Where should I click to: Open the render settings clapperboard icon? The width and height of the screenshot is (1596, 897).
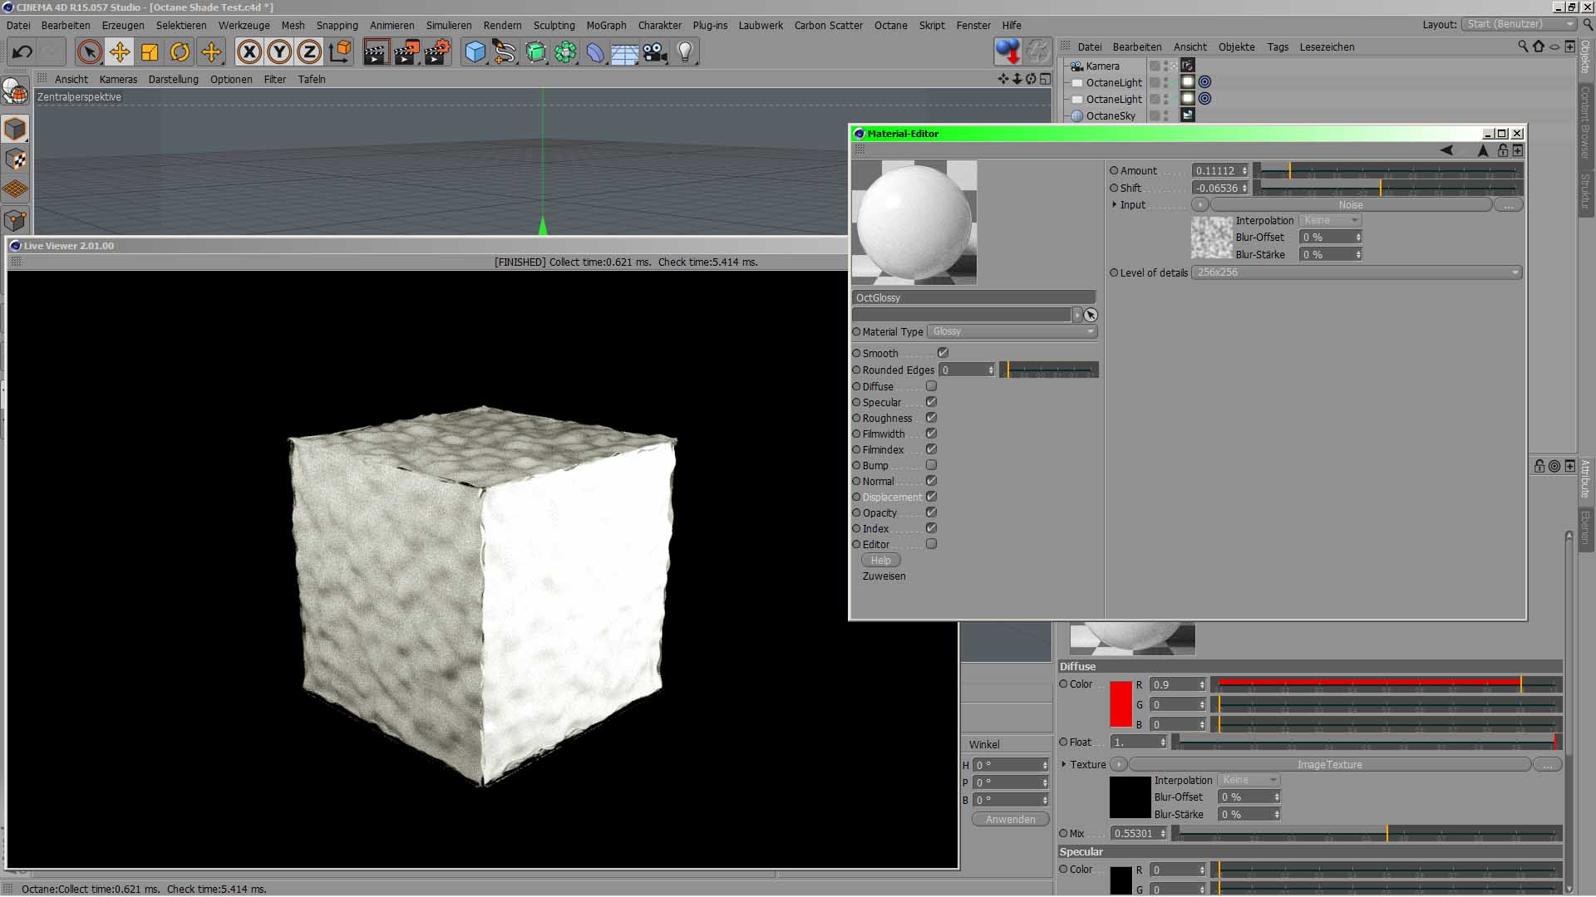[x=437, y=52]
